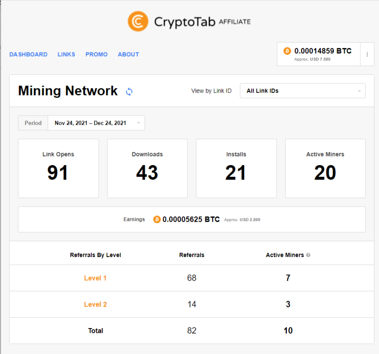Open Level 1 referrals link
This screenshot has width=379, height=354.
pos(95,278)
